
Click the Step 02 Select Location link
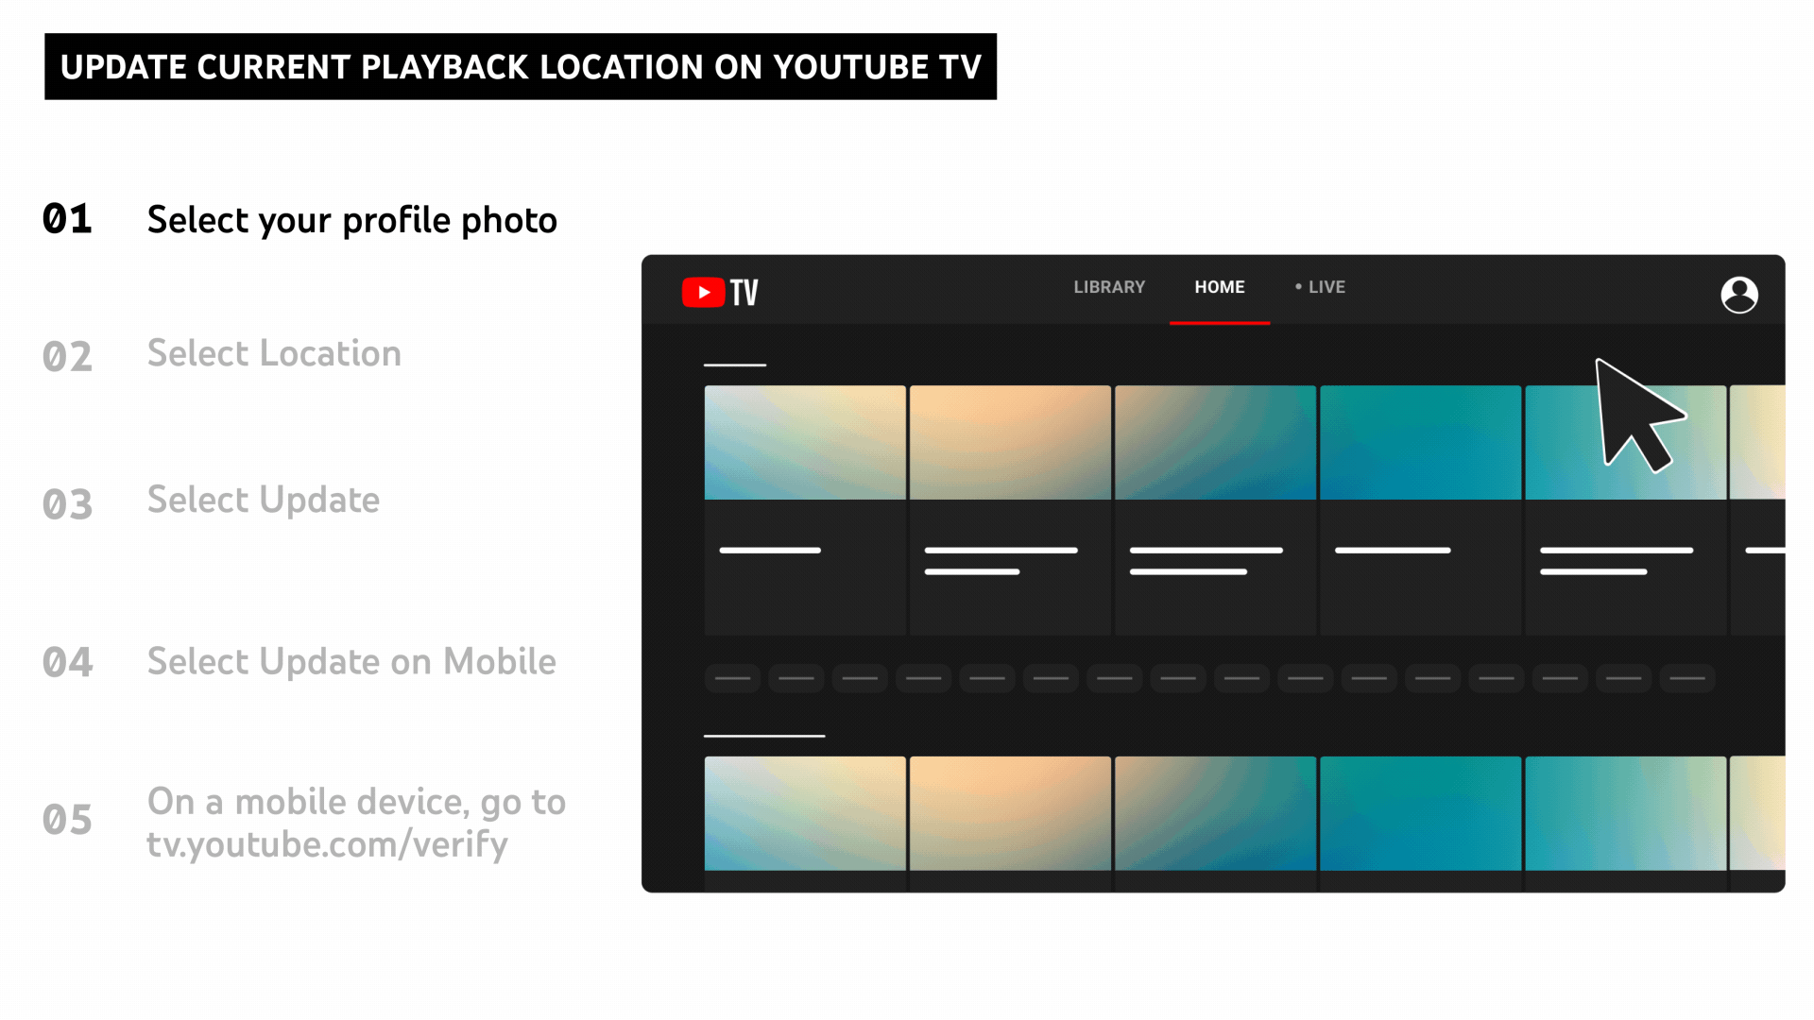coord(273,354)
